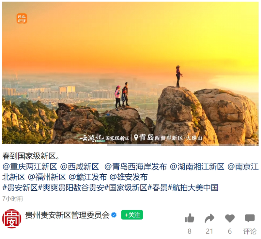Click the heart favorite icon
This screenshot has height=239, width=261.
[x=230, y=218]
